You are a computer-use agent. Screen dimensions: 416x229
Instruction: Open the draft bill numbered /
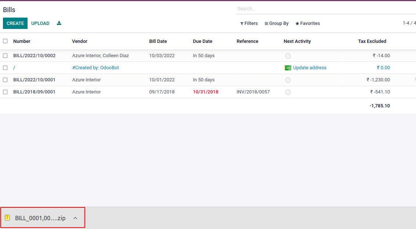click(14, 68)
